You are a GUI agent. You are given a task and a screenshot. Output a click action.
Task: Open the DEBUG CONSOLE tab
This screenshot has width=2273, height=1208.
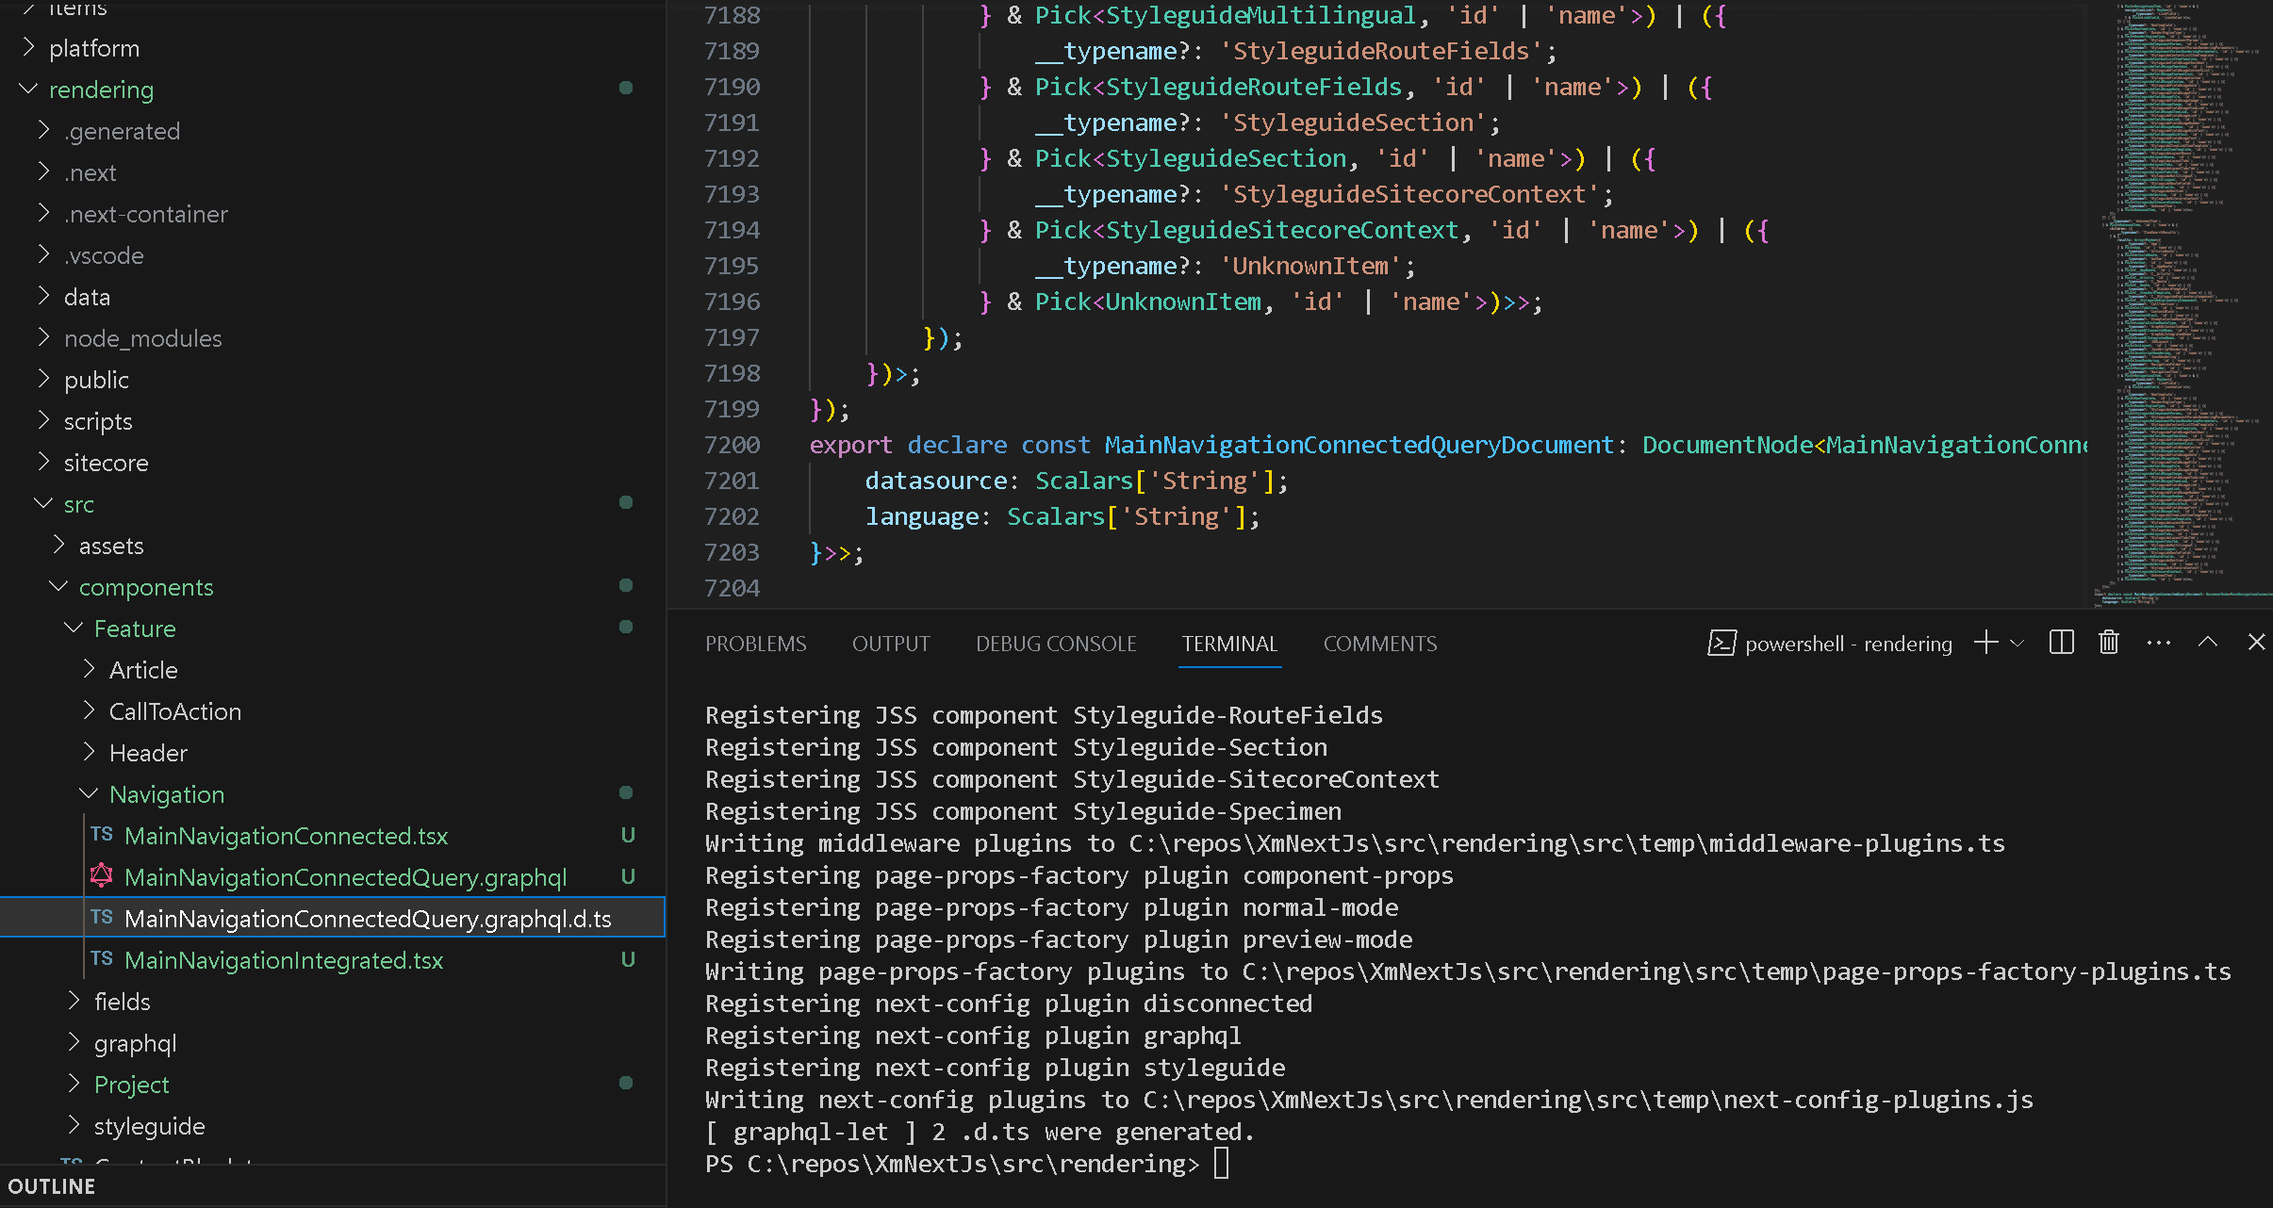tap(1056, 644)
